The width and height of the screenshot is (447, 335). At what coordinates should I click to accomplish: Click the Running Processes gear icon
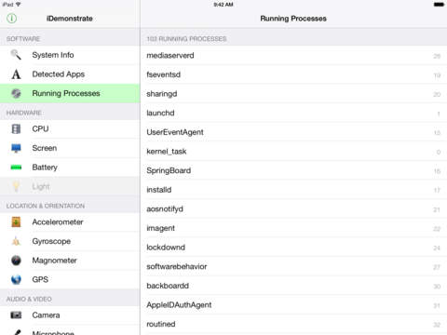point(16,93)
